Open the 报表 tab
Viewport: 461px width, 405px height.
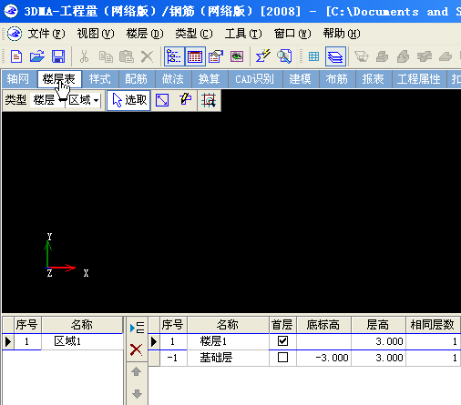[x=373, y=79]
